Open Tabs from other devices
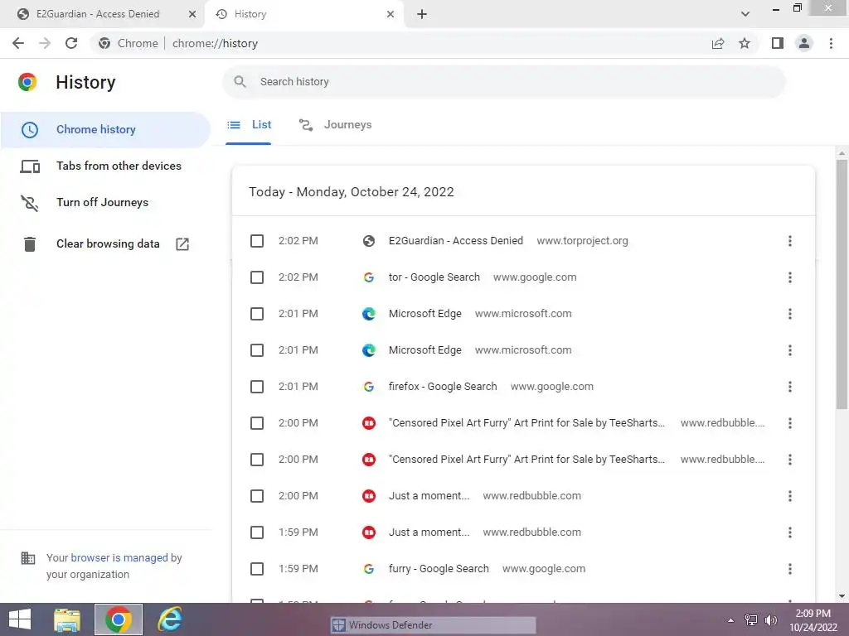The image size is (849, 636). click(x=105, y=166)
